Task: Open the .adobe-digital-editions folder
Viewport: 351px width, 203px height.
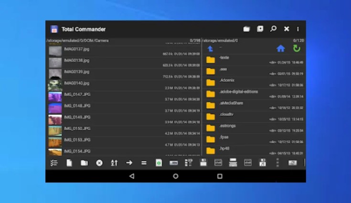Action: point(254,94)
